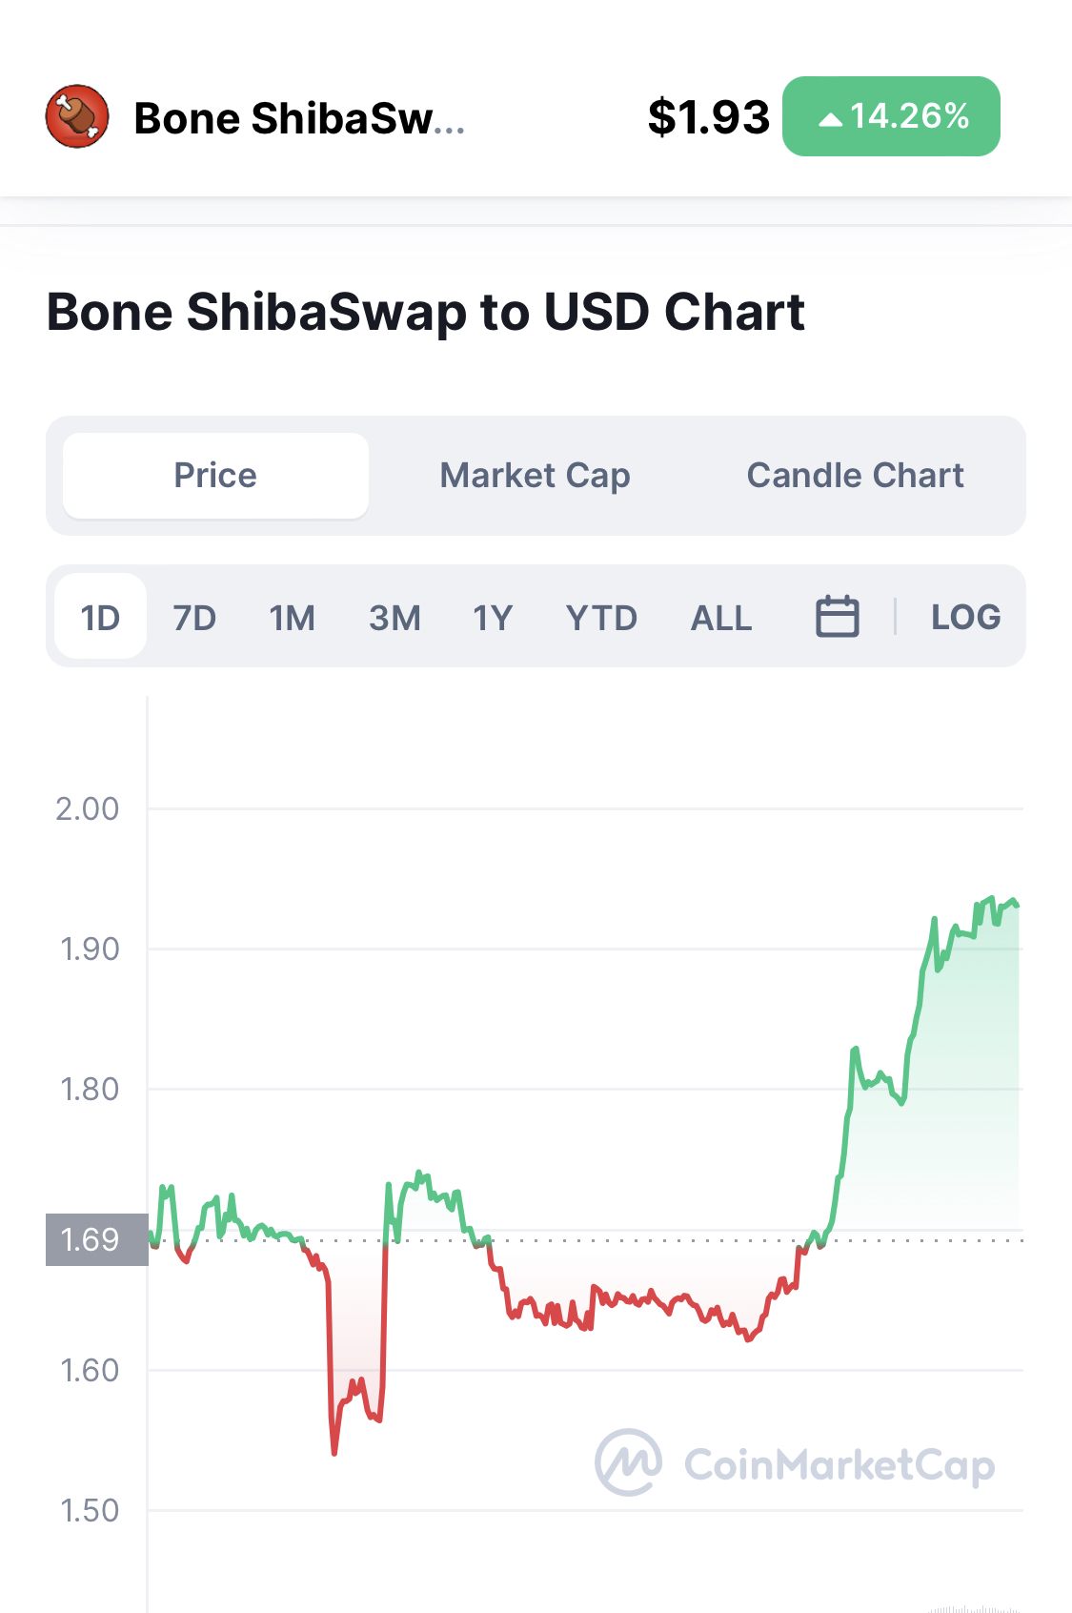Click the green peak near 1.93
Viewport: 1072px width, 1613px height.
pyautogui.click(x=992, y=901)
